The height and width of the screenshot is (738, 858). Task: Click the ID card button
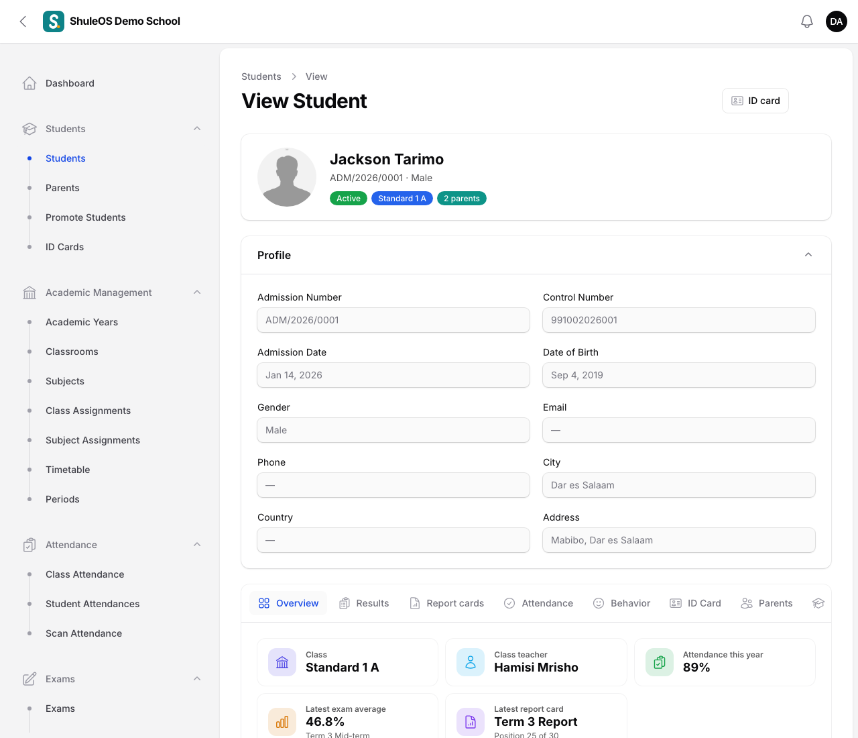(755, 101)
